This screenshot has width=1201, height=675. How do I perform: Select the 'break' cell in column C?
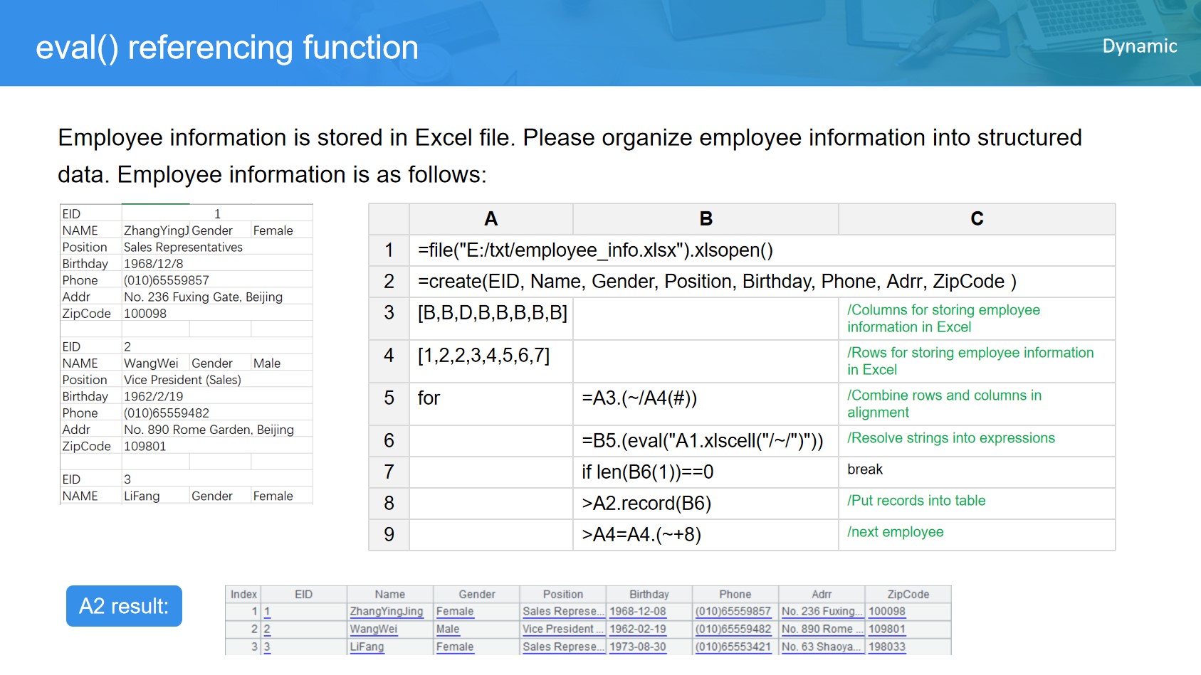(865, 469)
